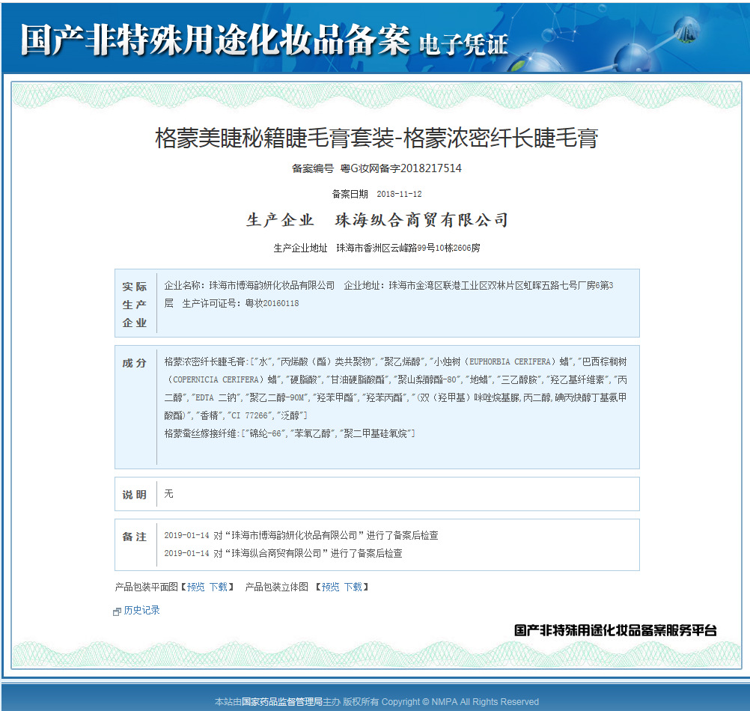The width and height of the screenshot is (750, 711).
Task: Click the license number 粤妆20160118
Action: [272, 303]
